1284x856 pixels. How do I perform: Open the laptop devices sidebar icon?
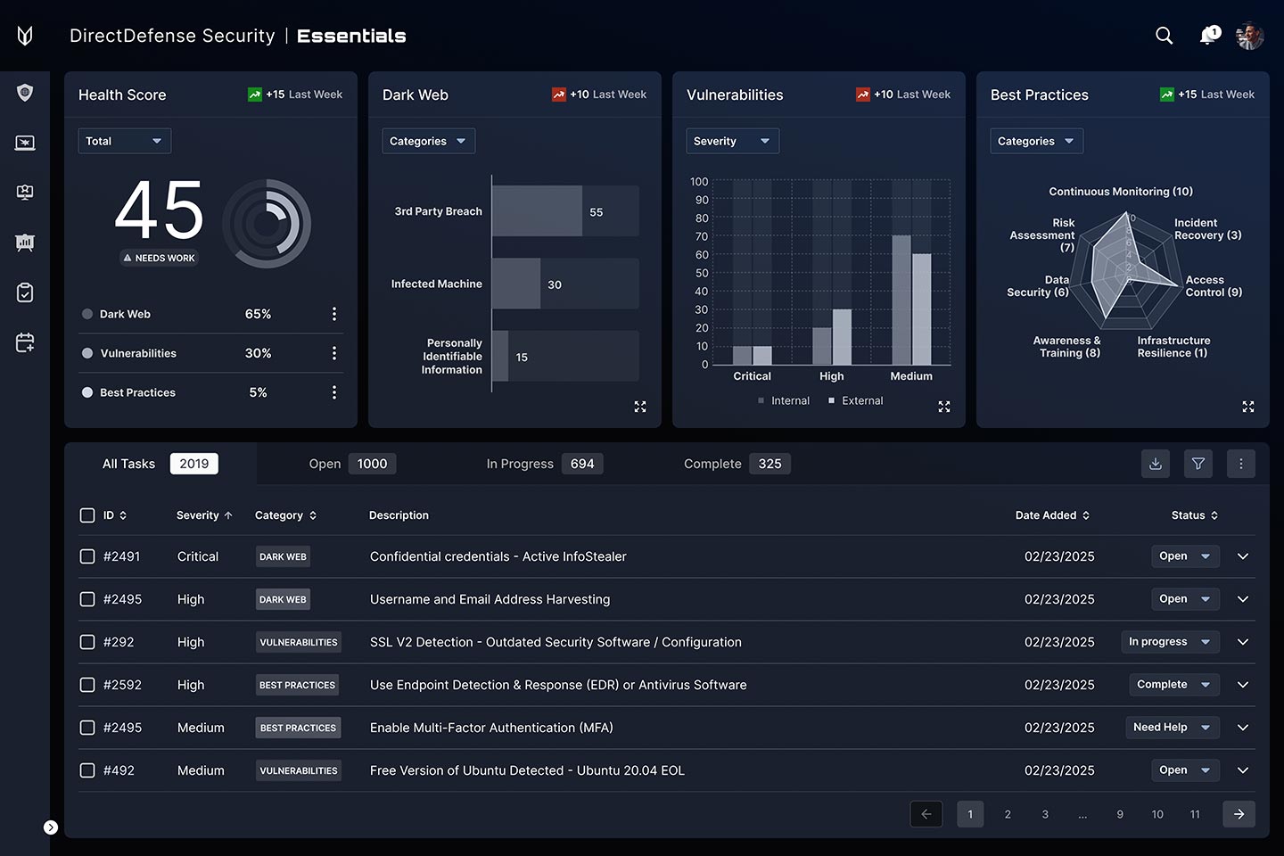click(25, 143)
